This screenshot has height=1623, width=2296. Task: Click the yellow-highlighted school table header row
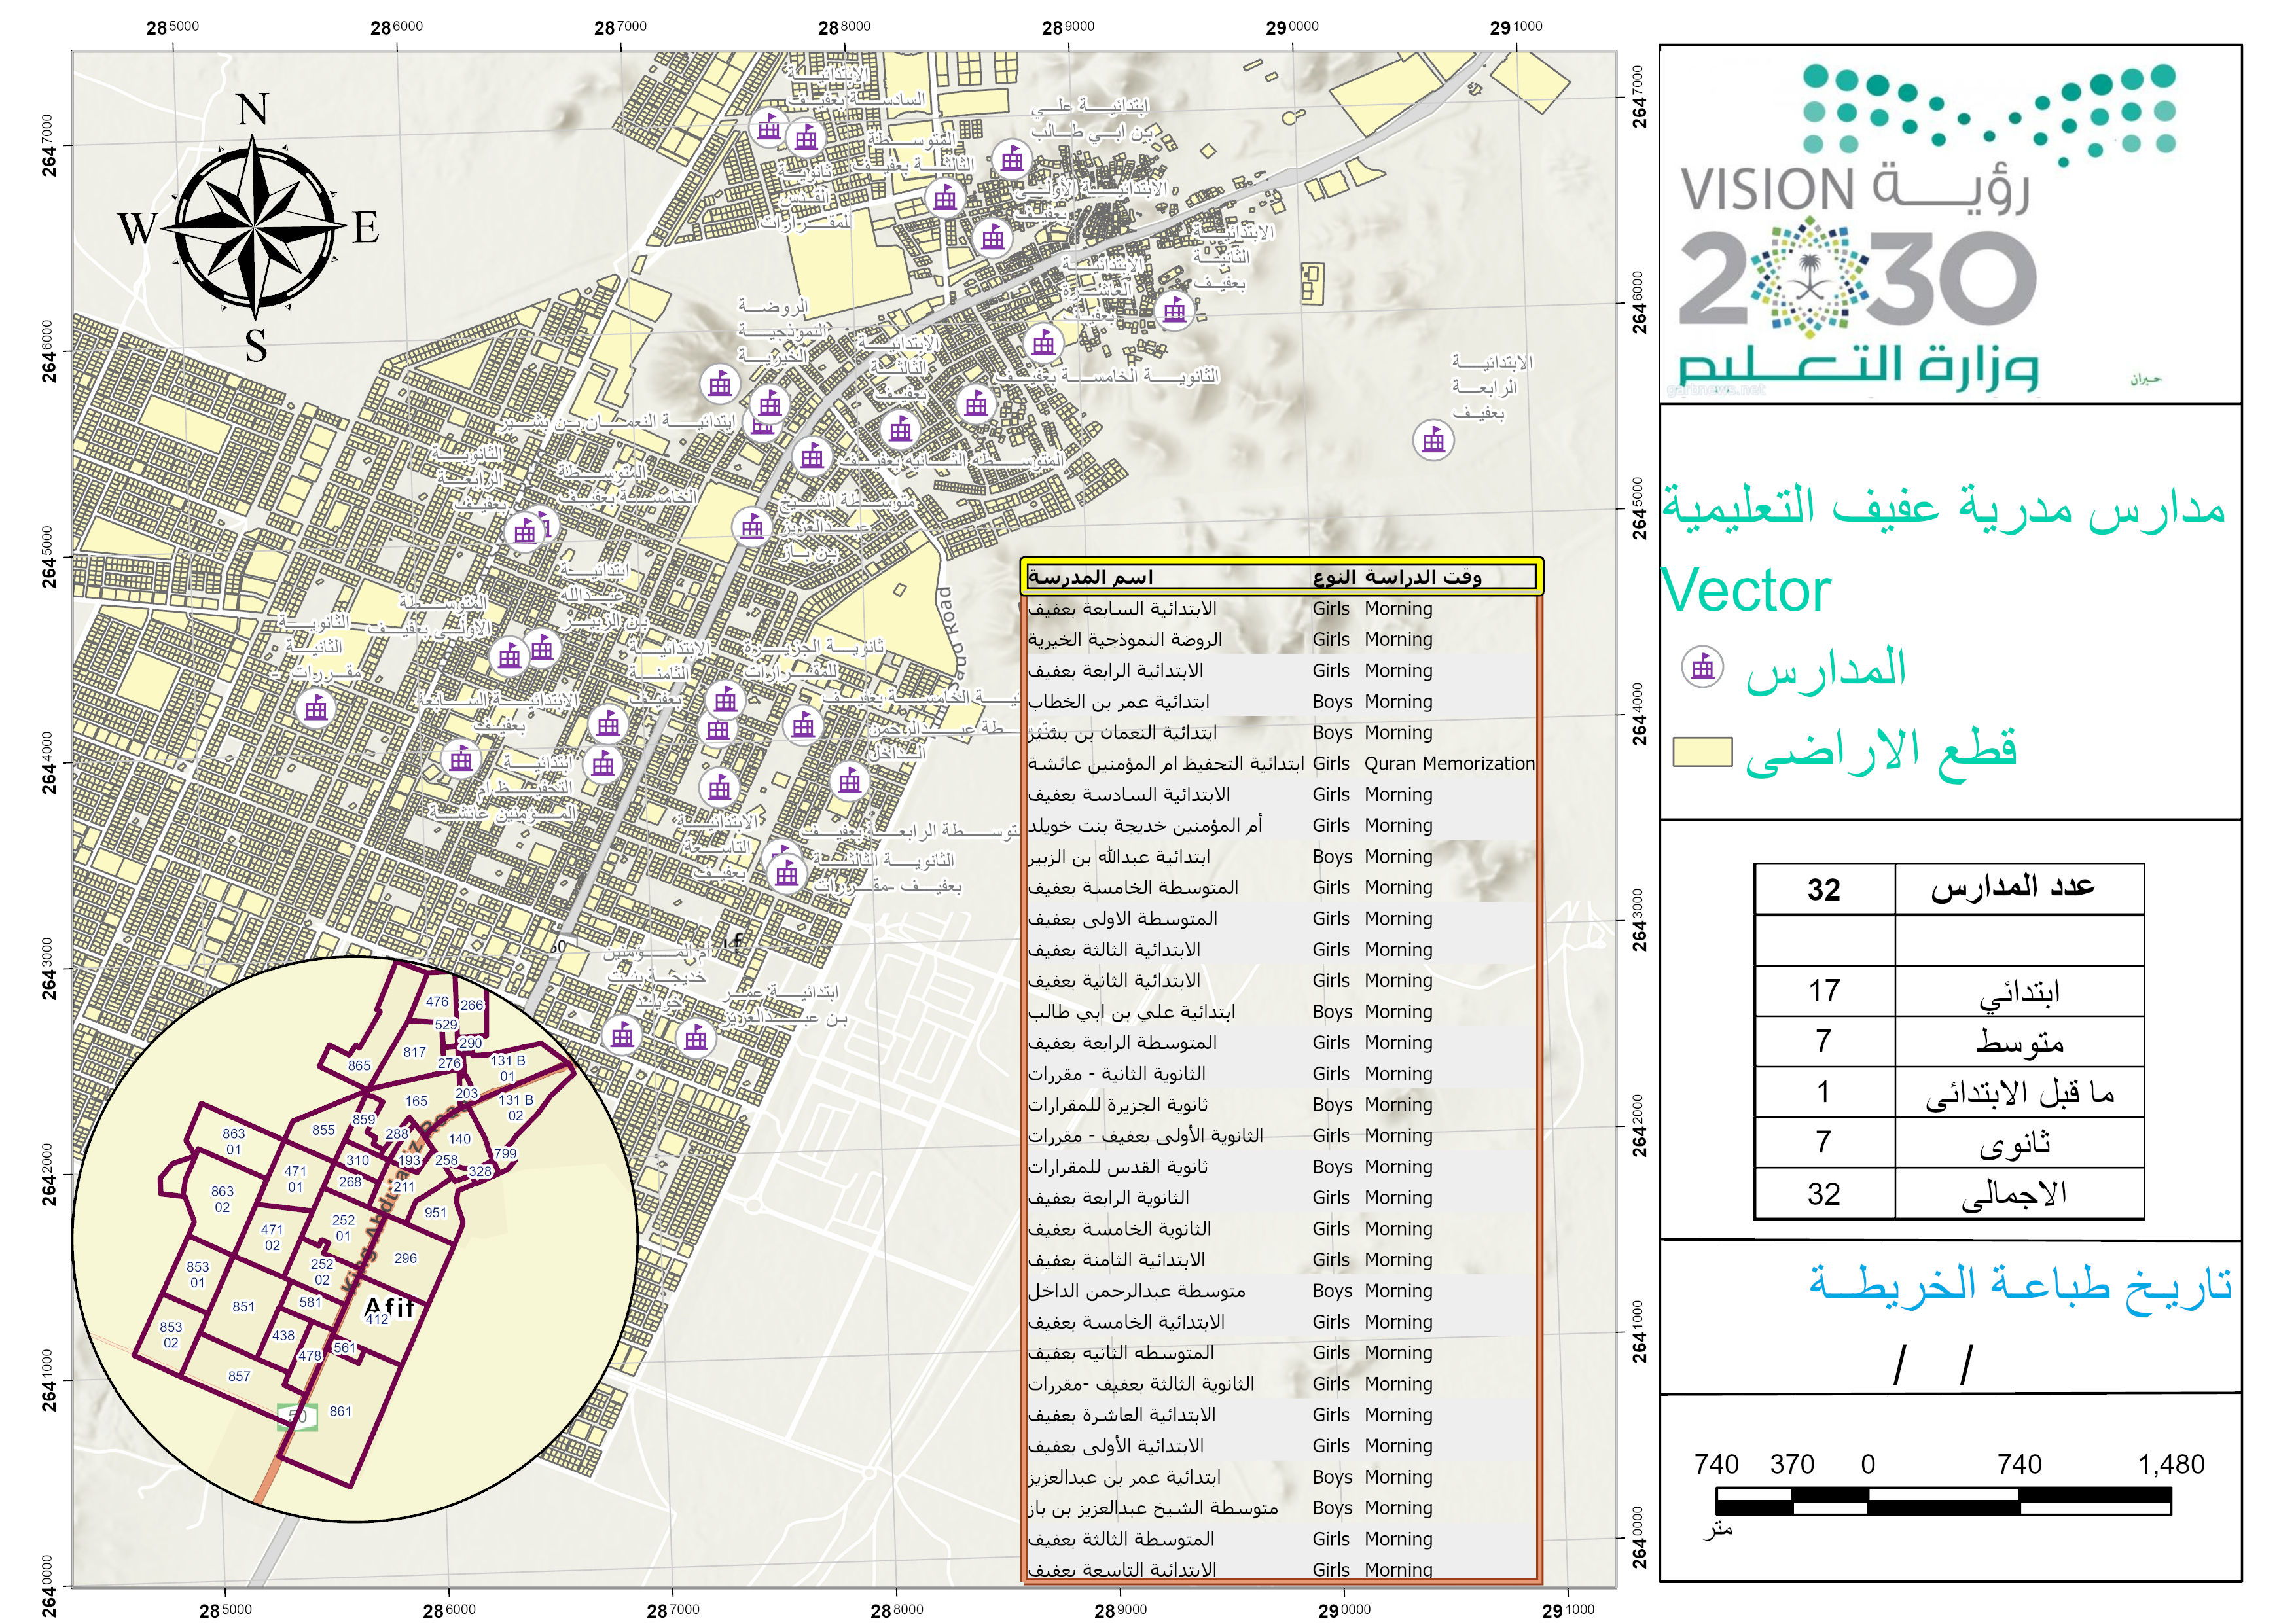tap(1281, 577)
